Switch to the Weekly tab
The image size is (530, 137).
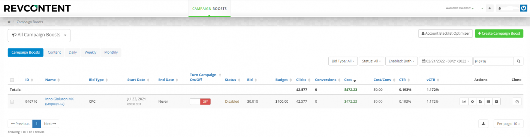(90, 52)
